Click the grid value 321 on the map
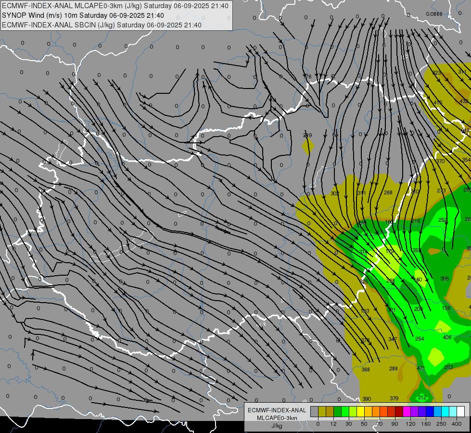Screen dimensions: 471x433 pyautogui.click(x=392, y=310)
